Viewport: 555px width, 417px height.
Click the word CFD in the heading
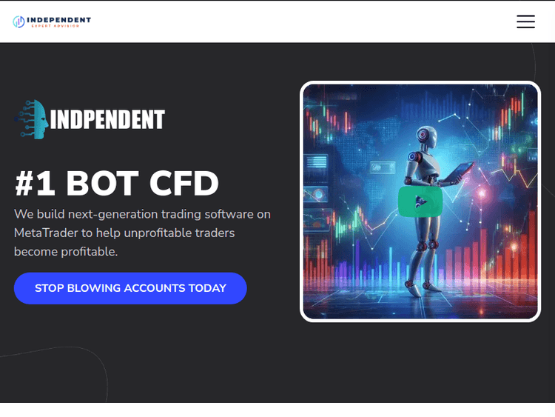click(x=184, y=184)
